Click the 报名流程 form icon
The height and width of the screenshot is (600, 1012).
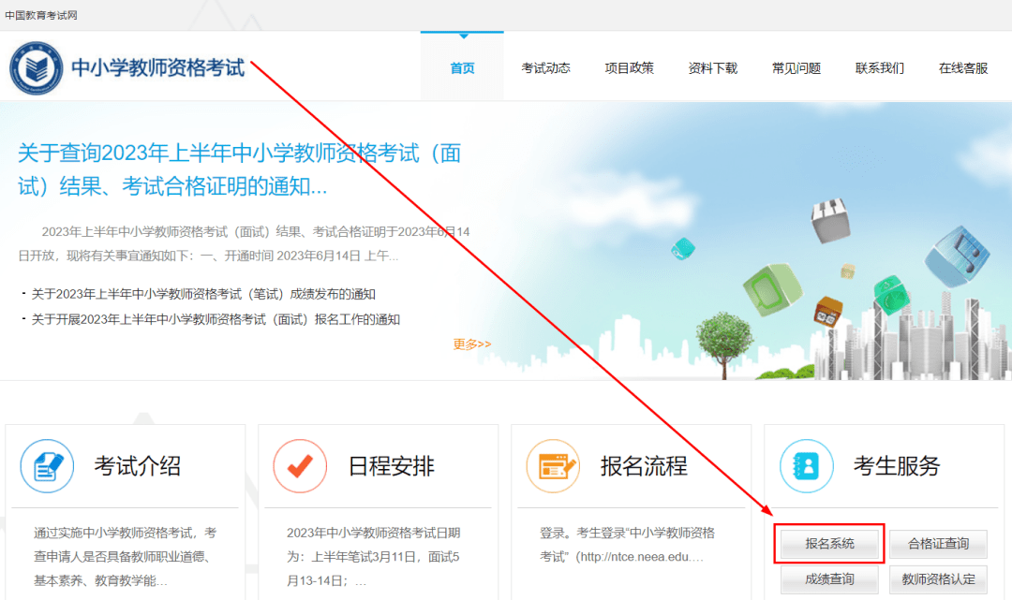pyautogui.click(x=553, y=466)
